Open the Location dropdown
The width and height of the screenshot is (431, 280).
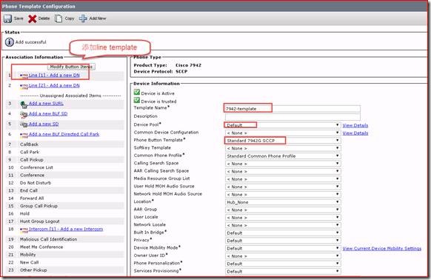coord(283,202)
